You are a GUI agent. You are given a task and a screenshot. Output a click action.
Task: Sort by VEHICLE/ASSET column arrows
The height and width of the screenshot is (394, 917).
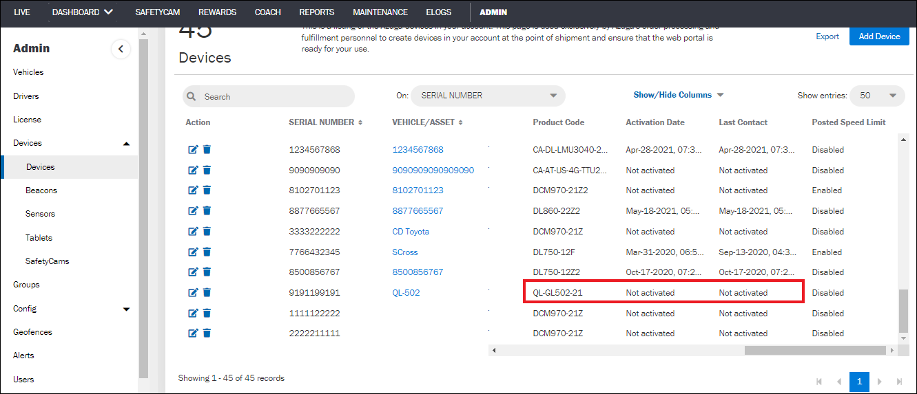(460, 122)
